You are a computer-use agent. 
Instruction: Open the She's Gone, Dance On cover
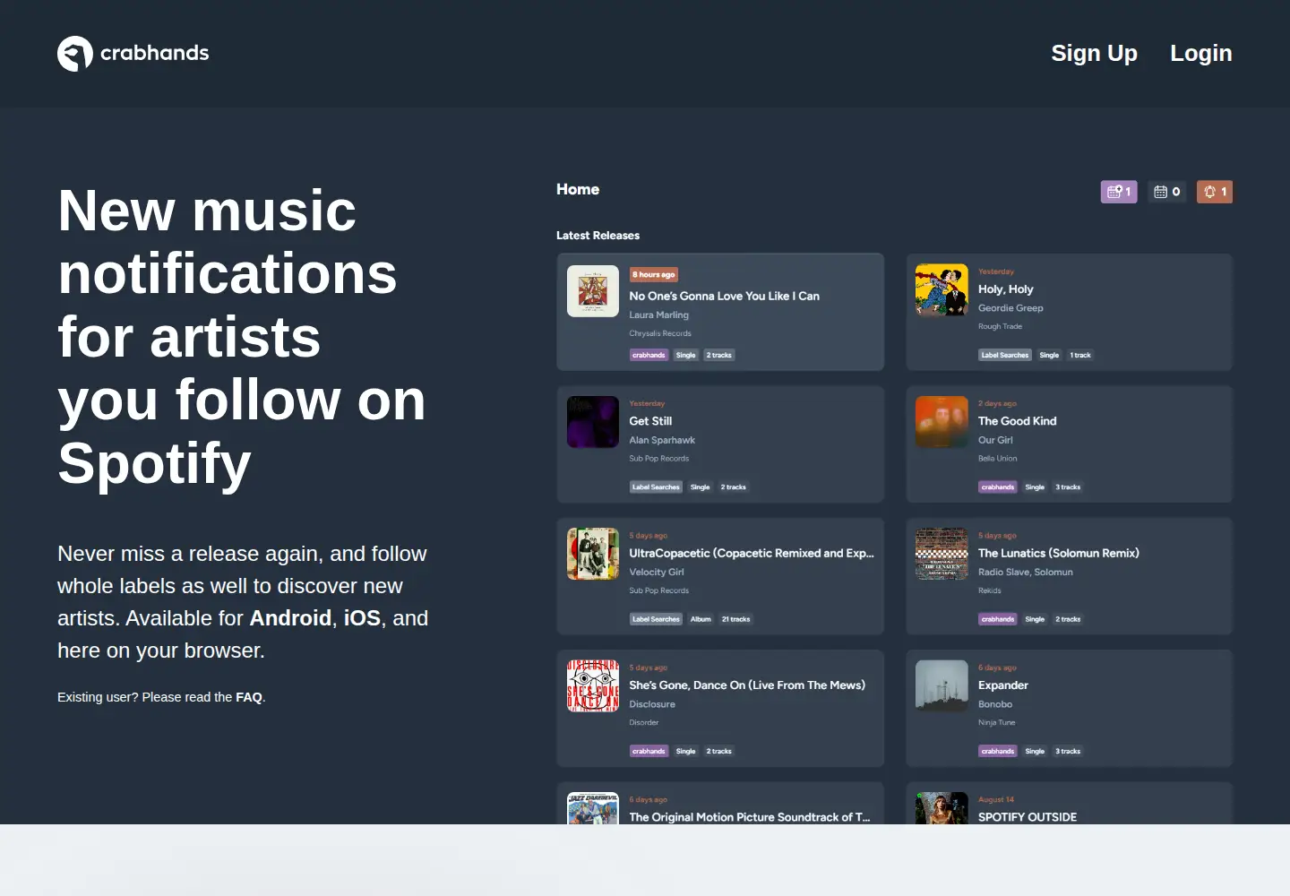[x=593, y=685]
